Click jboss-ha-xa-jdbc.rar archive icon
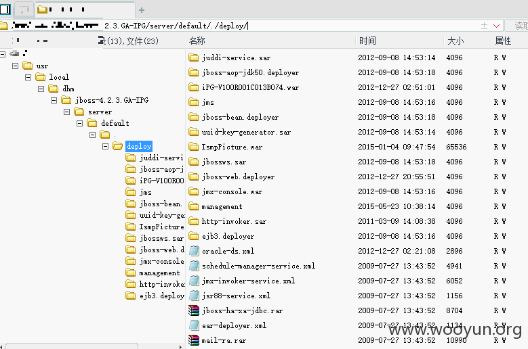Image resolution: width=528 pixels, height=349 pixels. pos(194,310)
